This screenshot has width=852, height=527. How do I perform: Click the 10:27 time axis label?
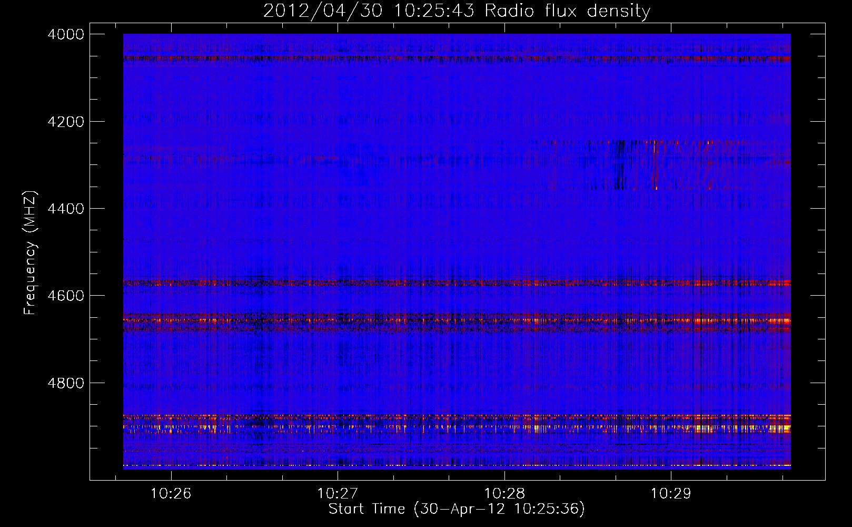(x=338, y=494)
